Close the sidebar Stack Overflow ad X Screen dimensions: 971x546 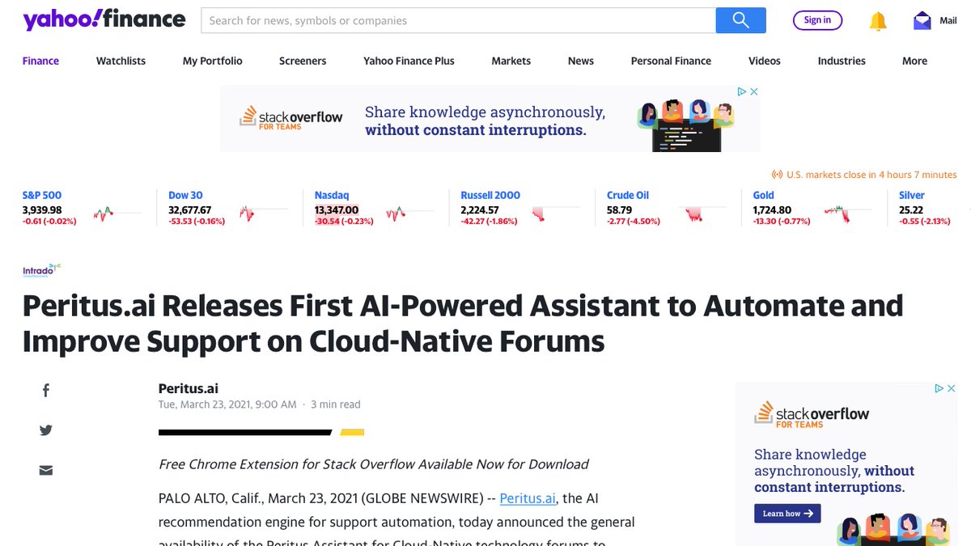coord(952,388)
